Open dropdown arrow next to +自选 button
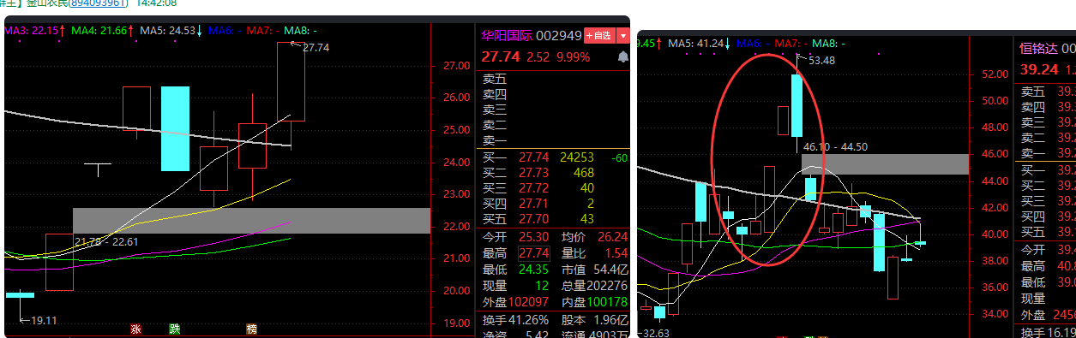1076x338 pixels. pyautogui.click(x=622, y=36)
